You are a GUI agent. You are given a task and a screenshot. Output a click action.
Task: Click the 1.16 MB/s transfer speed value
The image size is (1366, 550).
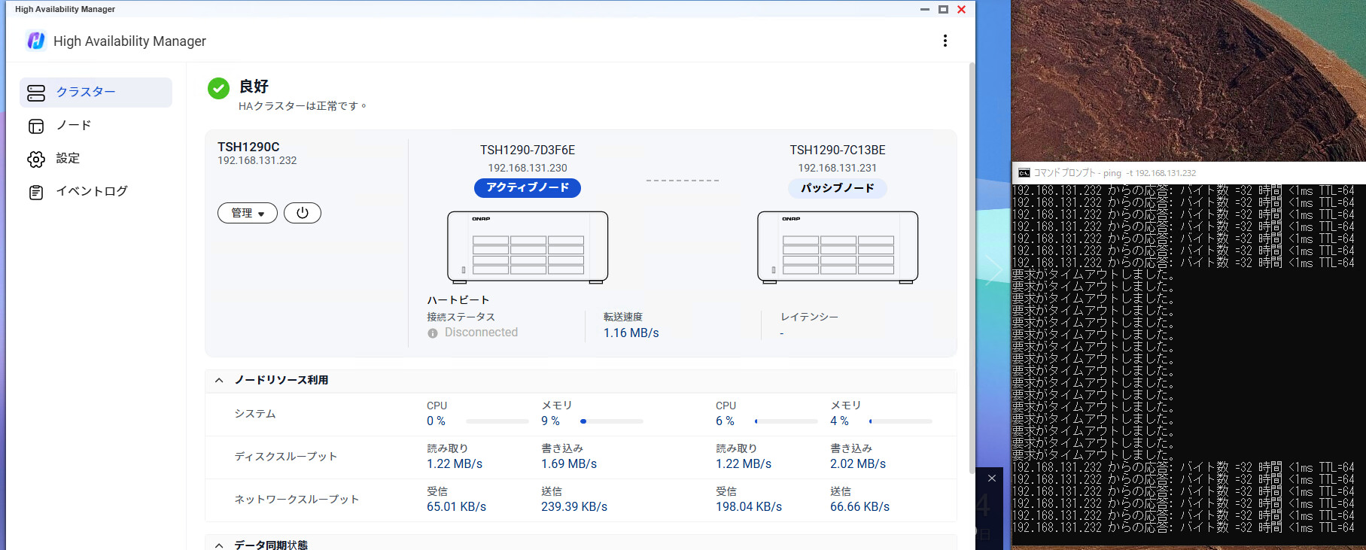tap(631, 333)
